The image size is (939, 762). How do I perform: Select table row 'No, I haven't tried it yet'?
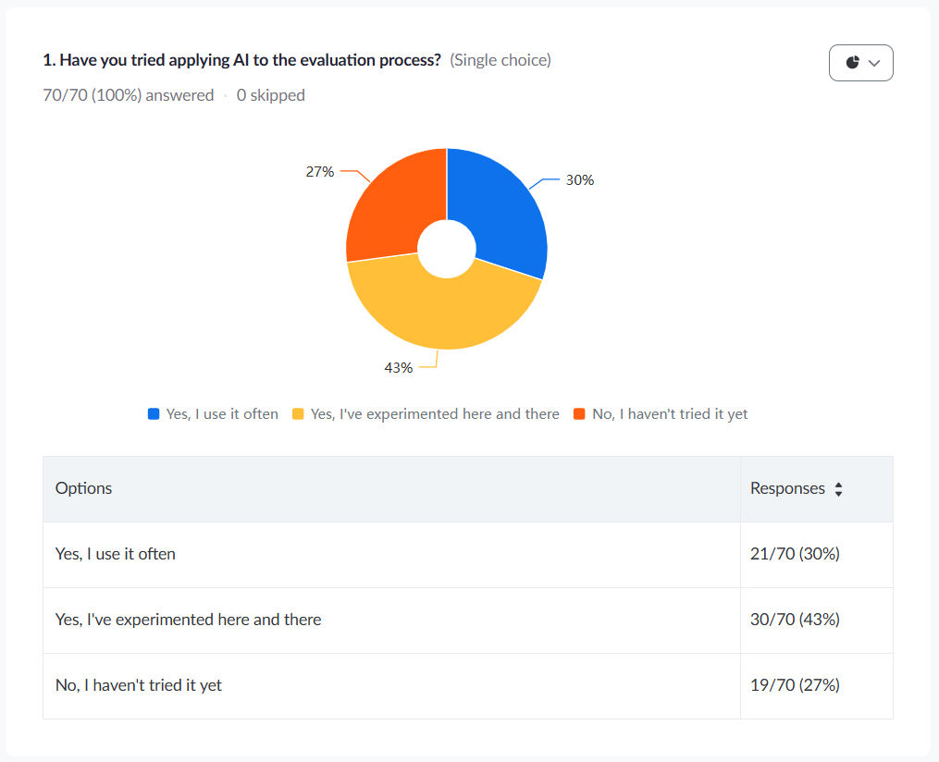(x=139, y=685)
